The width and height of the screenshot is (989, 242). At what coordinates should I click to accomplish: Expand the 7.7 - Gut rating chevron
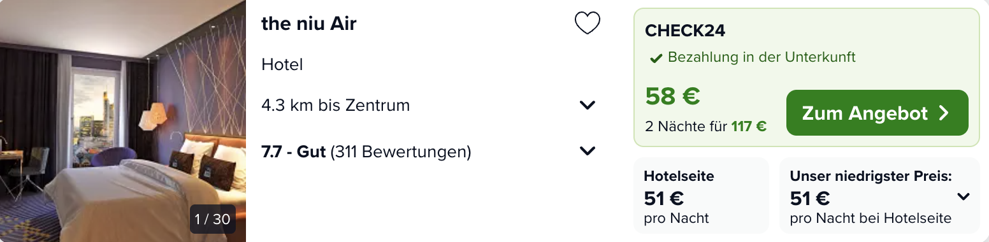coord(587,152)
